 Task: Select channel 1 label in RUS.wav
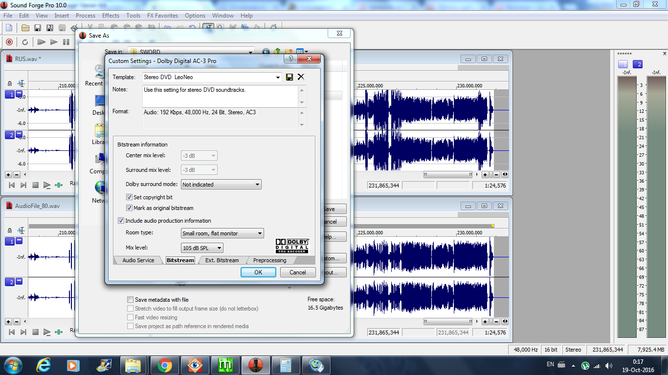[x=10, y=95]
